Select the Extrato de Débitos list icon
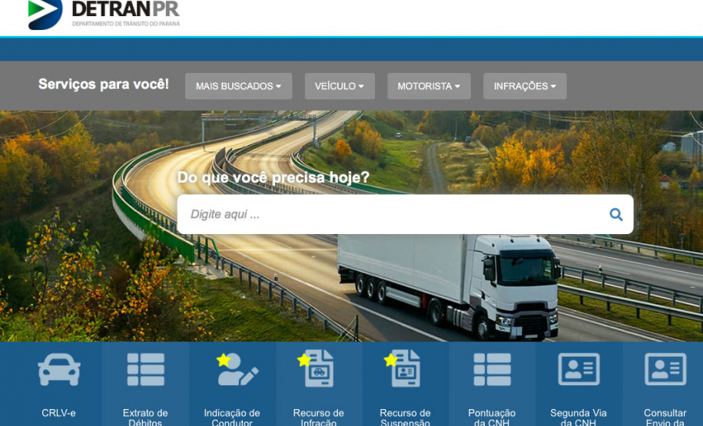703x426 pixels. tap(146, 369)
